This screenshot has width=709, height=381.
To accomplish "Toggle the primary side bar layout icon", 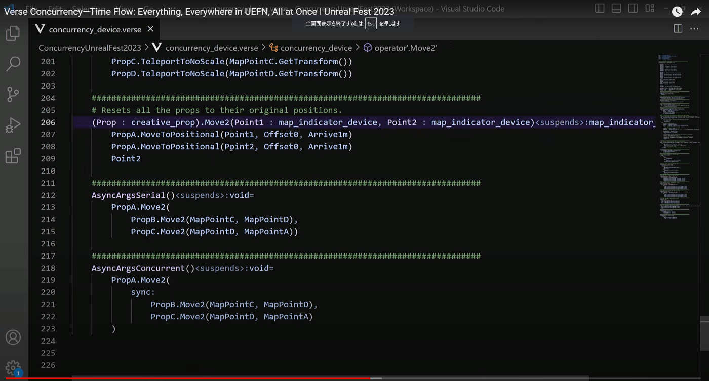I will click(x=600, y=9).
